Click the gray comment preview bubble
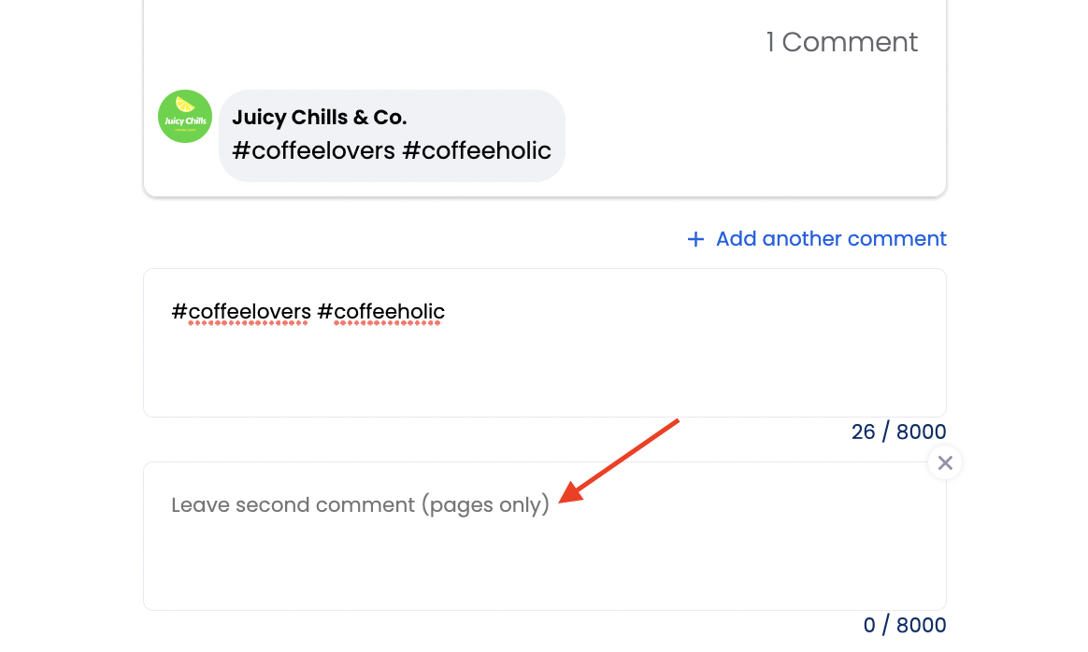This screenshot has width=1088, height=652. click(x=392, y=136)
